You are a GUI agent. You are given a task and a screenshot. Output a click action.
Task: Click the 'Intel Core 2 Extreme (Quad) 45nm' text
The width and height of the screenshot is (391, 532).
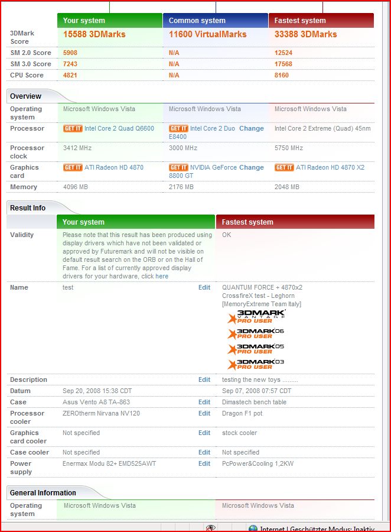coord(322,129)
